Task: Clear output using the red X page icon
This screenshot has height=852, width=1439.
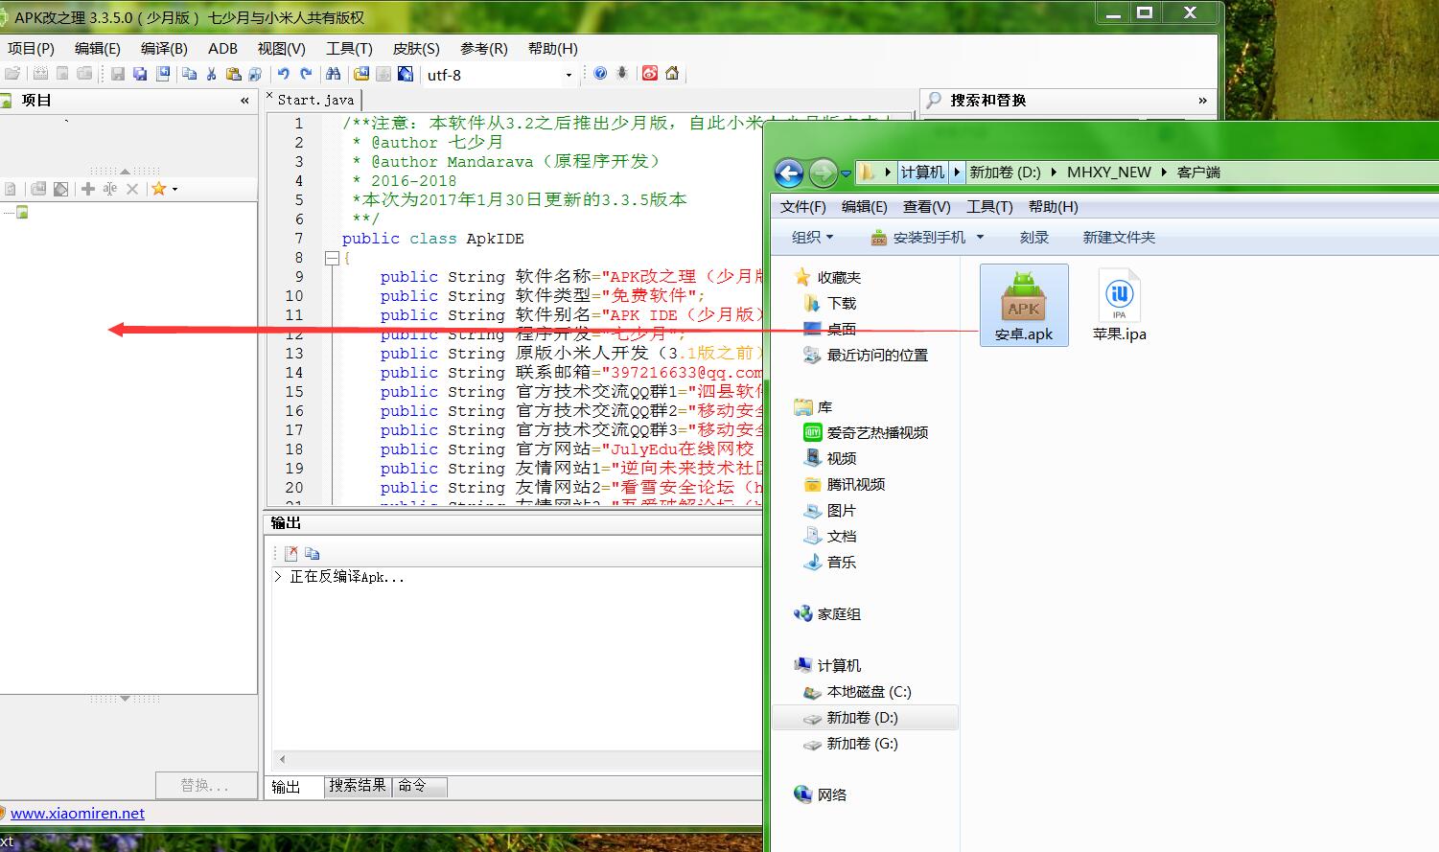Action: click(291, 553)
